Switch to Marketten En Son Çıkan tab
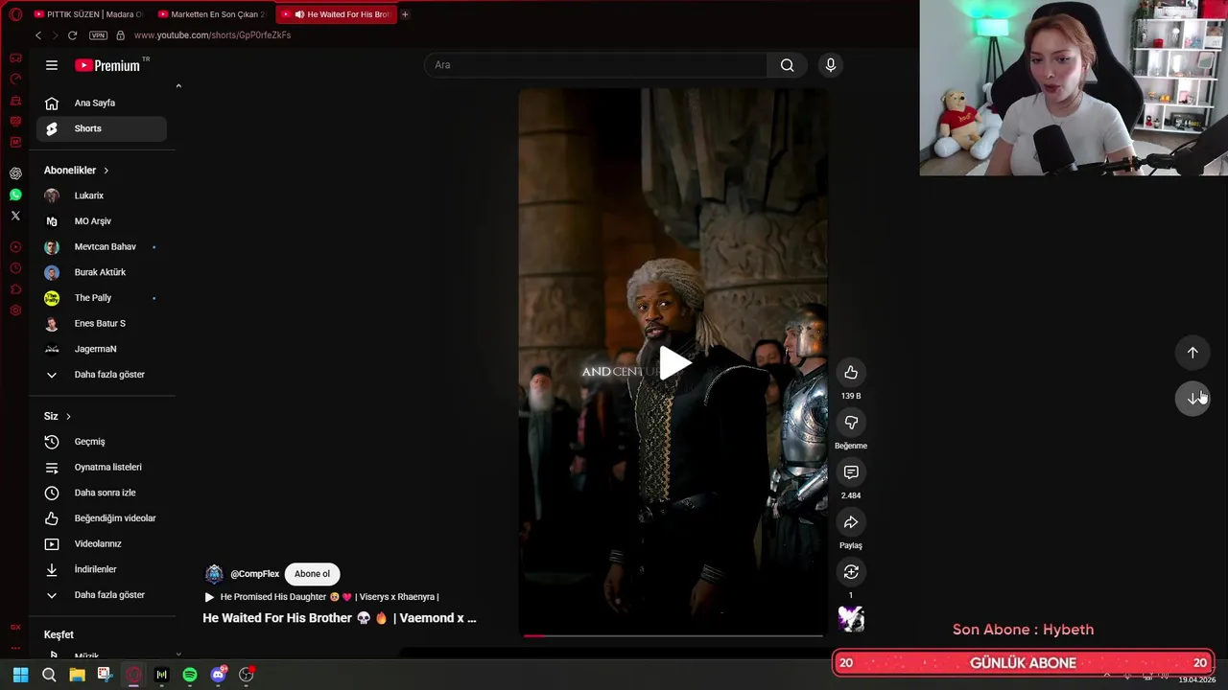Viewport: 1228px width, 690px height. click(x=211, y=14)
